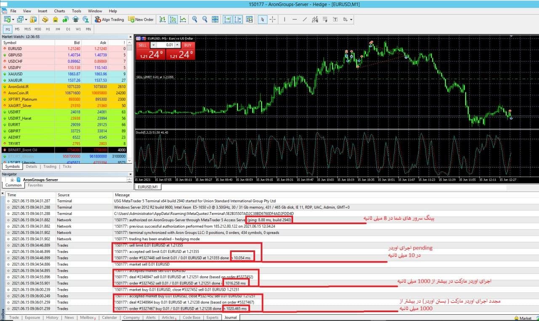Select the cursor arrow tool

[263, 19]
